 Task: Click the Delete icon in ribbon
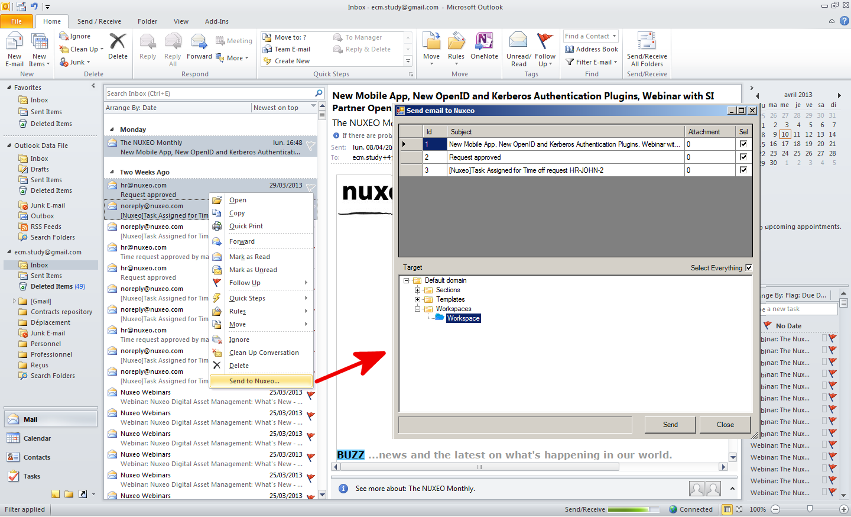(x=118, y=43)
